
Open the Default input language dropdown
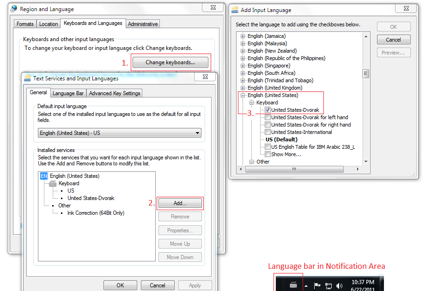(198, 133)
